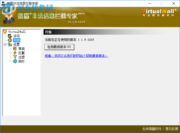This screenshot has height=133, width=180.
Task: Minimize the window
Action: [150, 3]
